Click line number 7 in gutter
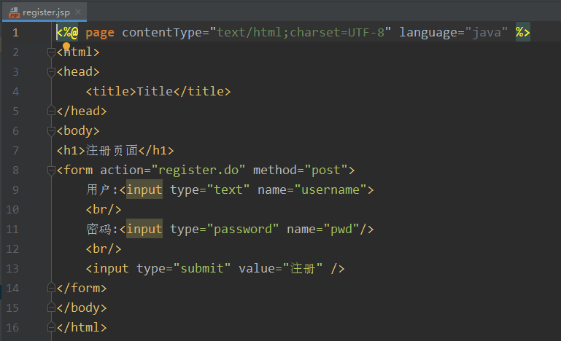 click(x=15, y=151)
